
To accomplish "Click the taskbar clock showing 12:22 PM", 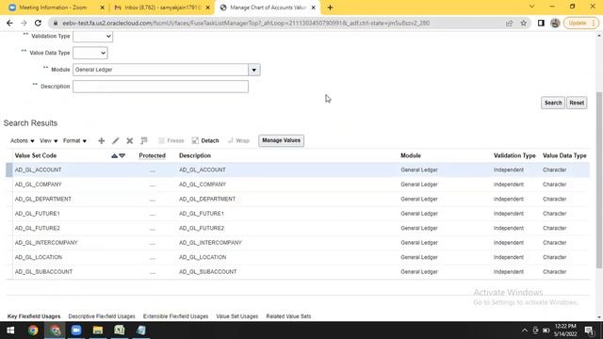I will coord(565,331).
